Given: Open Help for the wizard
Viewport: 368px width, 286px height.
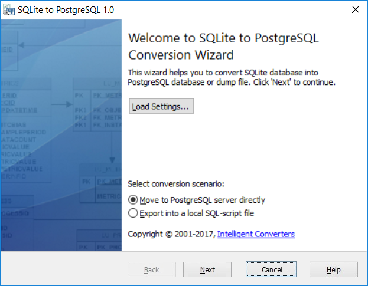Looking at the screenshot, I should (x=334, y=269).
